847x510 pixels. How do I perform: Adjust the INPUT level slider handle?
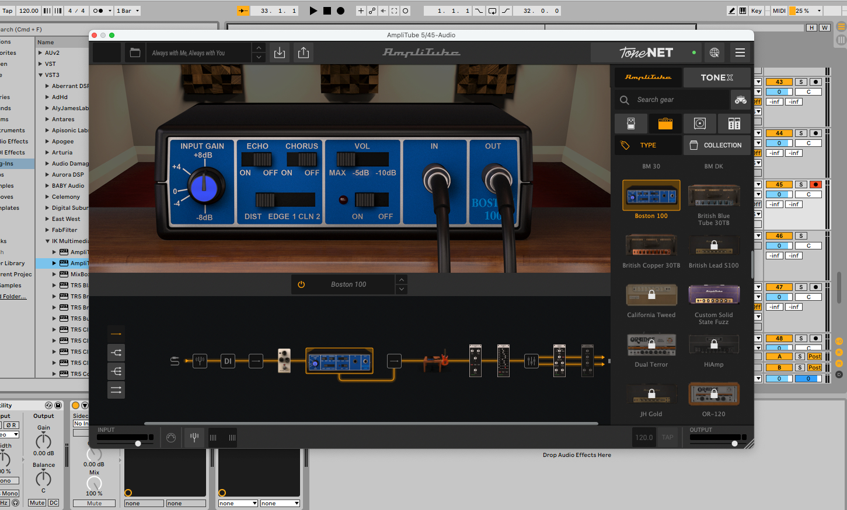(x=138, y=444)
